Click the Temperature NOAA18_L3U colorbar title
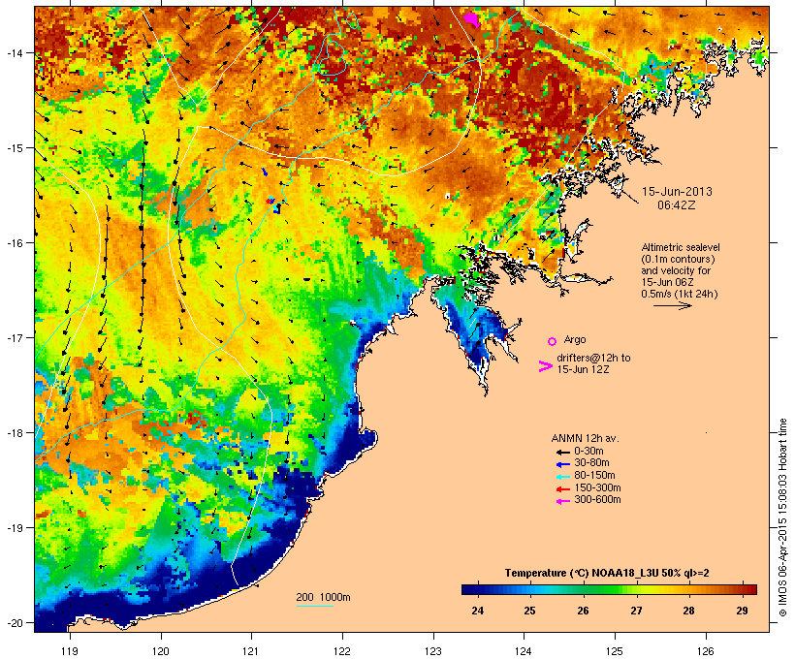The image size is (795, 659). (x=607, y=574)
